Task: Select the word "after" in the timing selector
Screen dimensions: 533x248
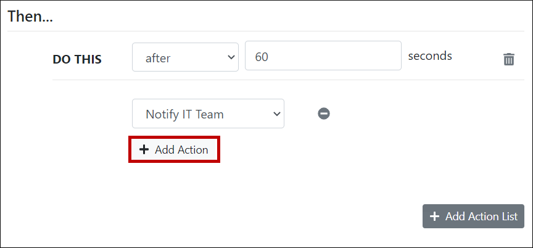Action: click(158, 58)
